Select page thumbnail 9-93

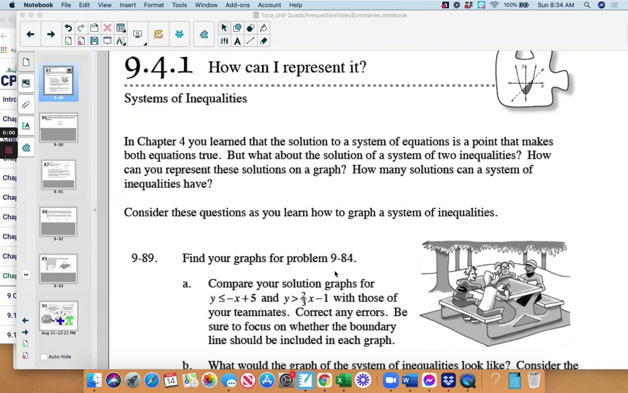tap(58, 269)
